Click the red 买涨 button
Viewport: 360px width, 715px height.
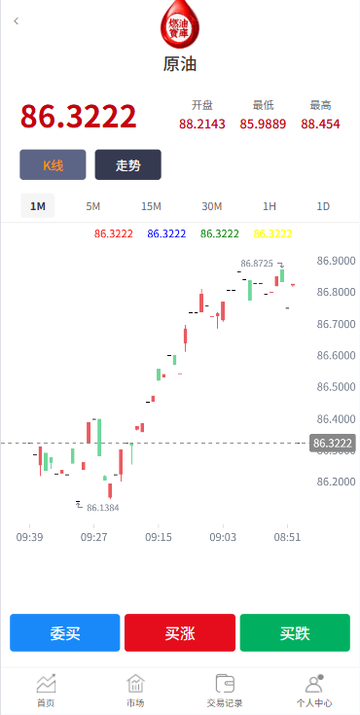(x=180, y=633)
